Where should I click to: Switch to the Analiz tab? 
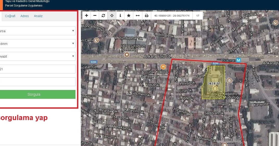point(38,16)
